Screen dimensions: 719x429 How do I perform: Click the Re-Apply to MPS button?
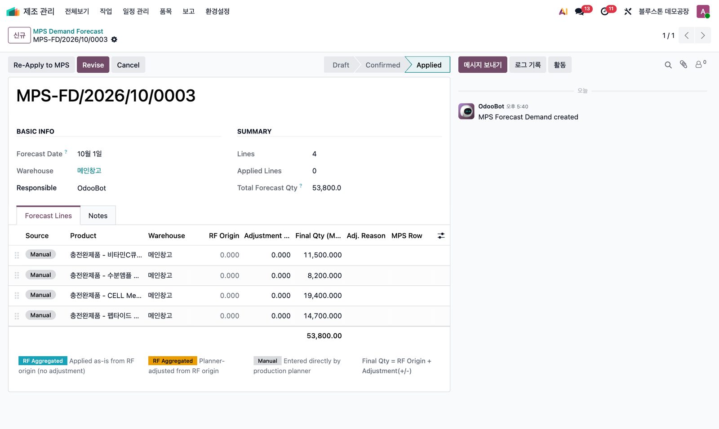[x=41, y=65]
